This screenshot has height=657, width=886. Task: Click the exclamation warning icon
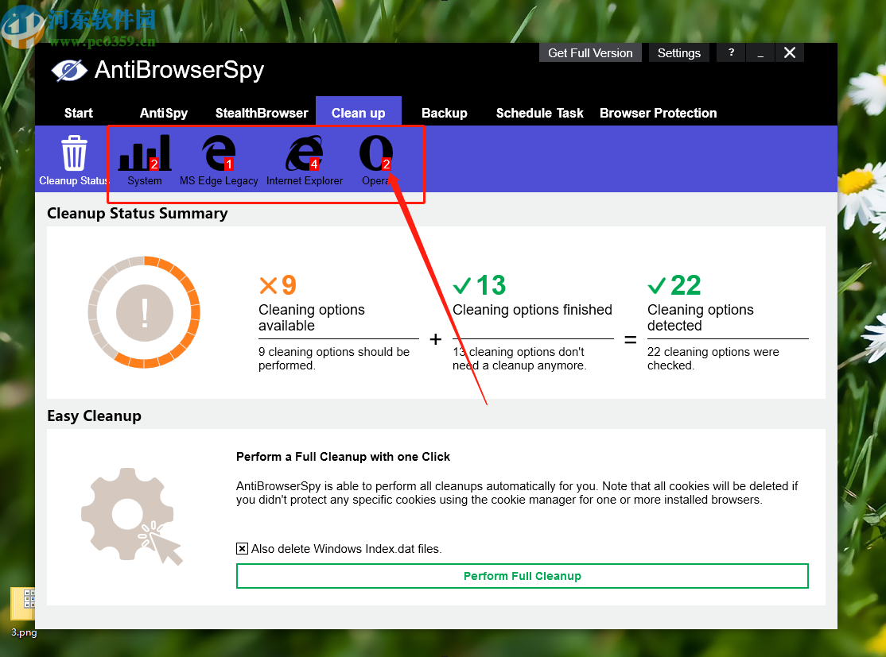click(x=144, y=312)
